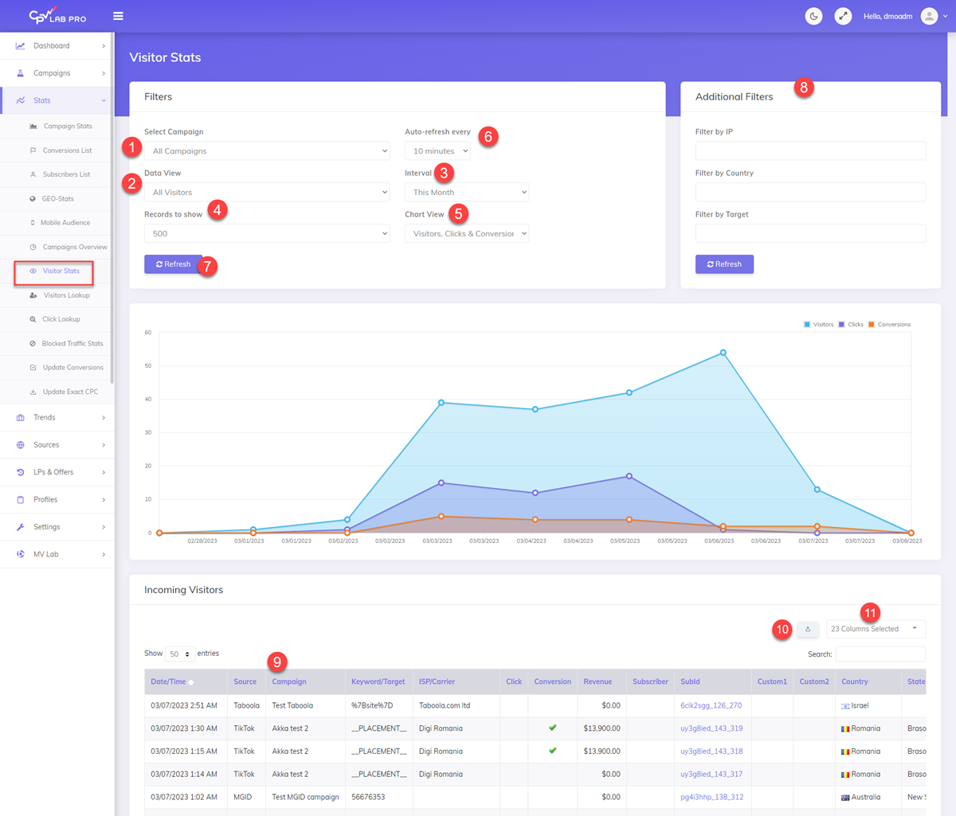
Task: Click the blue Refresh button under Filters
Action: coord(173,264)
